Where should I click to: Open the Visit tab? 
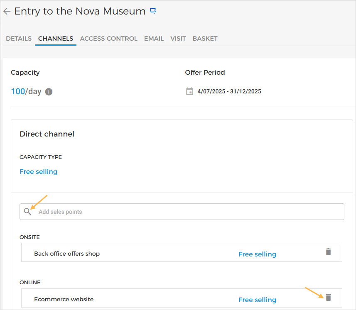[178, 39]
